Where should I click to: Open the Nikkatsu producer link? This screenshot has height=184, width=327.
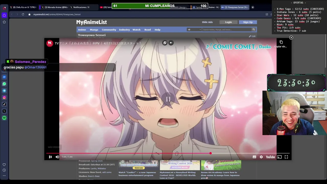102,168
